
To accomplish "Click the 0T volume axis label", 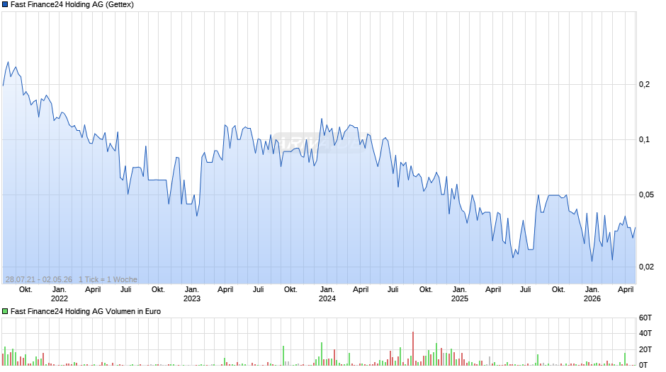I will [643, 365].
